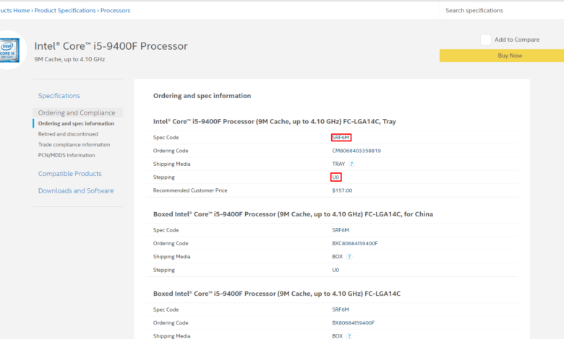The height and width of the screenshot is (339, 564).
Task: Select Ordering and Compliance in sidebar
Action: [x=77, y=113]
